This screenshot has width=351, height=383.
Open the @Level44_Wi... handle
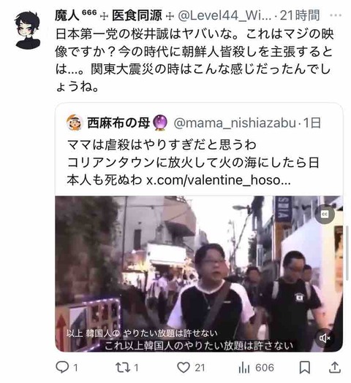[224, 15]
